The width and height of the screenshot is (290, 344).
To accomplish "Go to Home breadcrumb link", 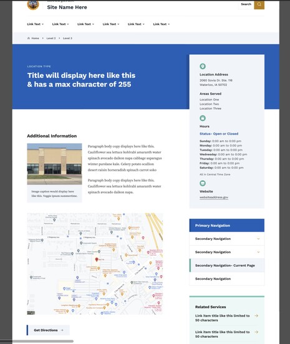I will 35,38.
